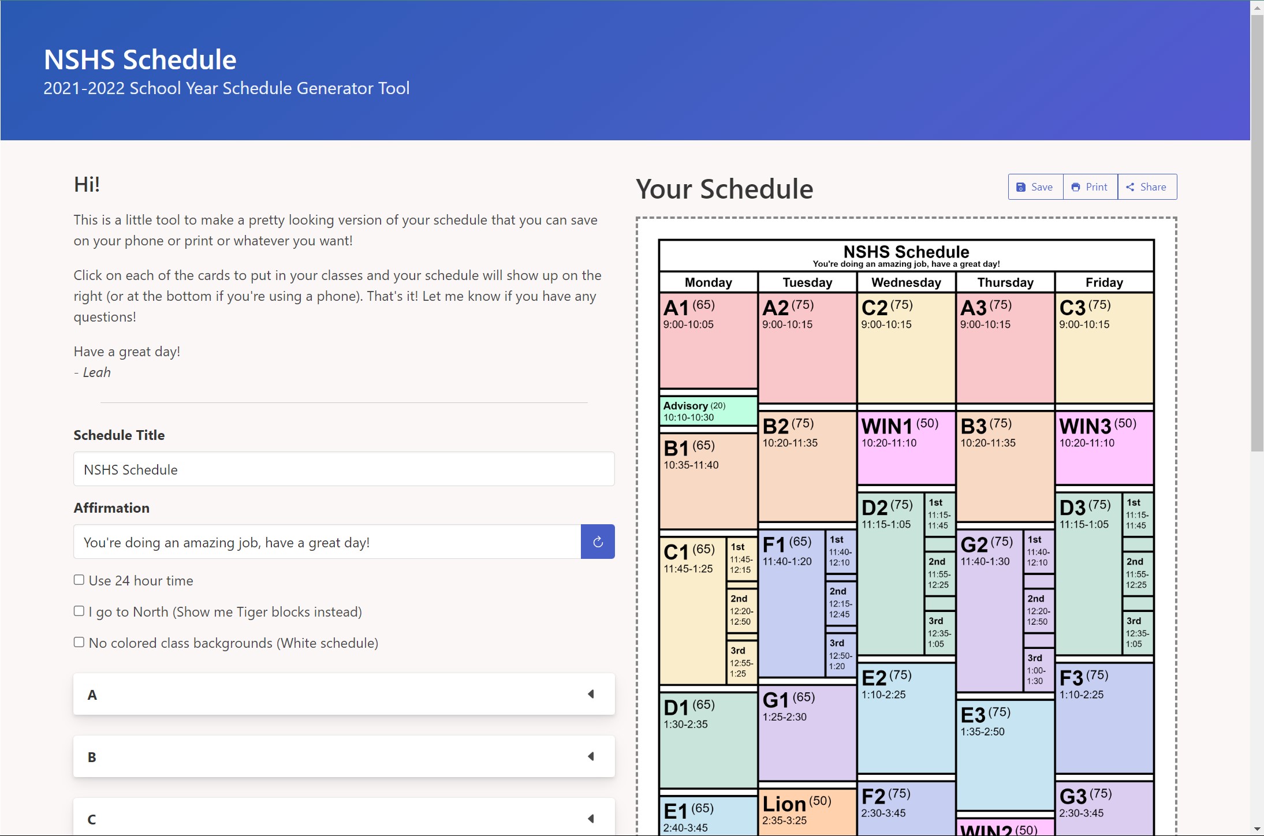Image resolution: width=1264 pixels, height=836 pixels.
Task: Select the green Advisory block
Action: [x=708, y=411]
